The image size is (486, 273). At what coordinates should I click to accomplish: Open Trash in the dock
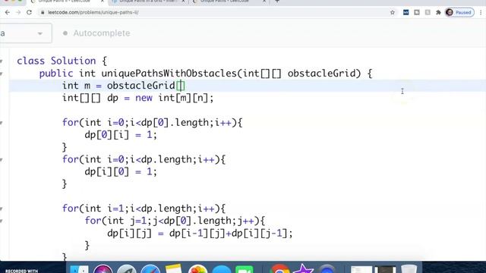pyautogui.click(x=409, y=268)
